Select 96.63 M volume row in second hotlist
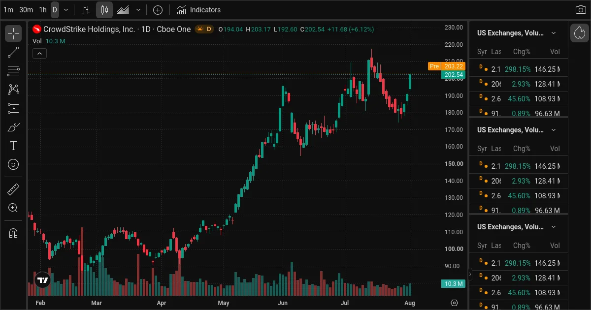 pyautogui.click(x=519, y=210)
